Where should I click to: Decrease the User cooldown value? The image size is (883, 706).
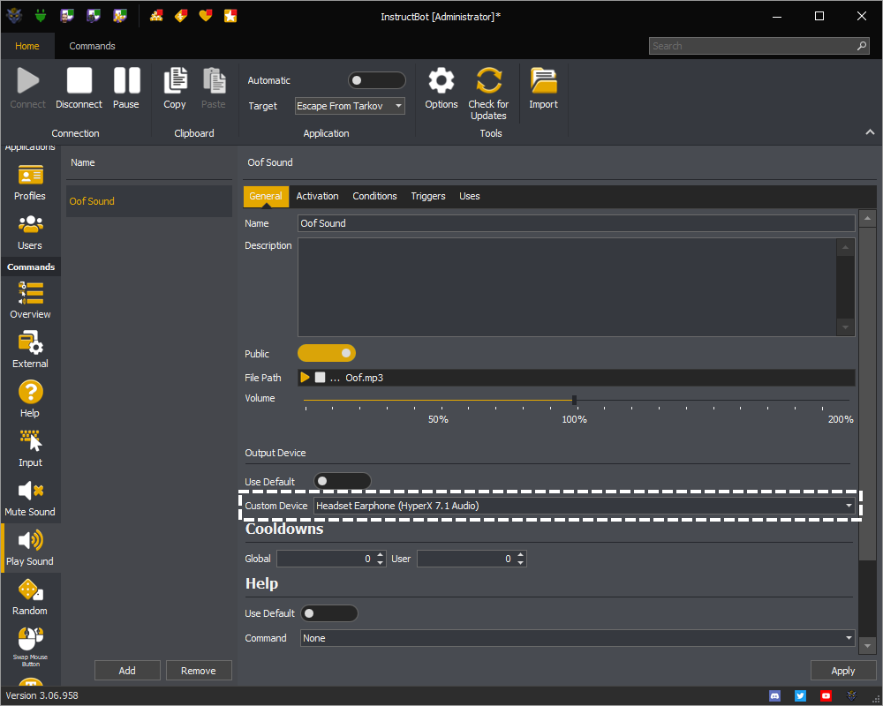coord(521,562)
